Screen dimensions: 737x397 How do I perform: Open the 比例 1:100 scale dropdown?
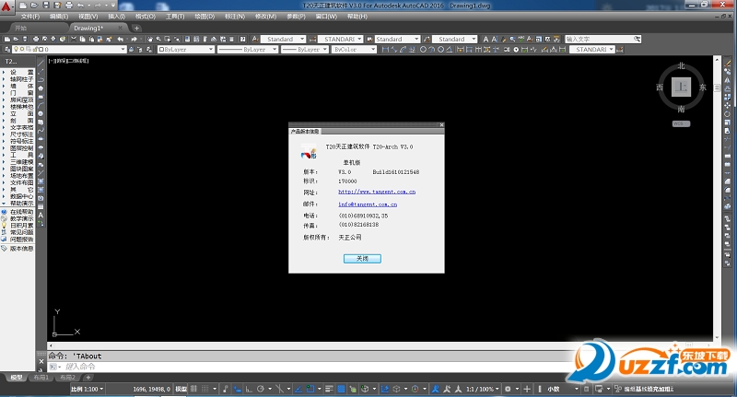(x=87, y=389)
